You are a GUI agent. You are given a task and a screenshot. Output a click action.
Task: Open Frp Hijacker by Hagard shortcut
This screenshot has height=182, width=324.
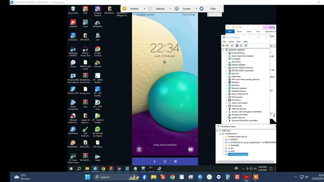tap(97, 132)
